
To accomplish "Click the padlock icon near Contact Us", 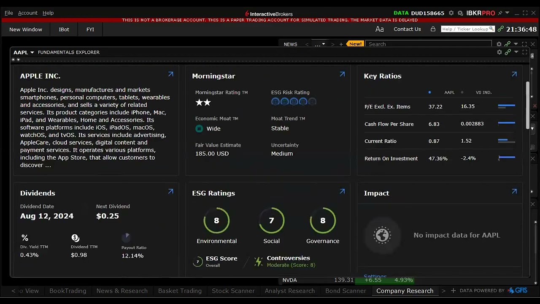I will 433,29.
